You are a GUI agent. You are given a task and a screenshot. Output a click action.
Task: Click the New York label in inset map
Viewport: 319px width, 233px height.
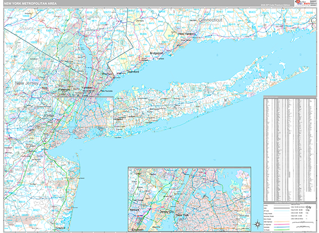pyautogui.click(x=182, y=214)
